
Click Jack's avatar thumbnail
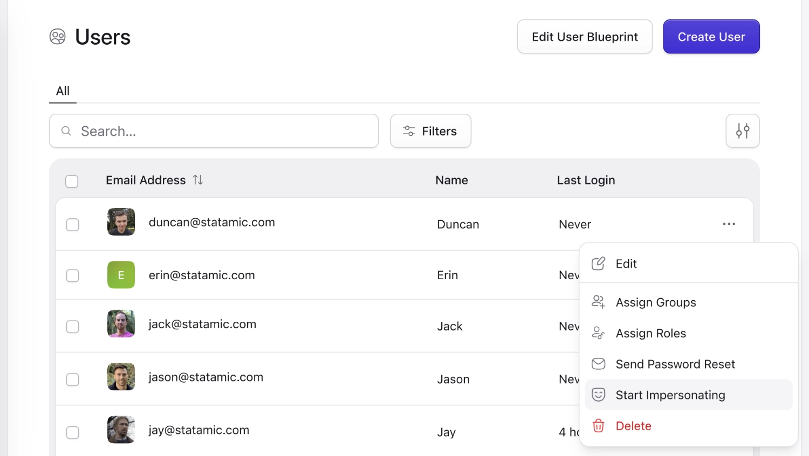121,323
